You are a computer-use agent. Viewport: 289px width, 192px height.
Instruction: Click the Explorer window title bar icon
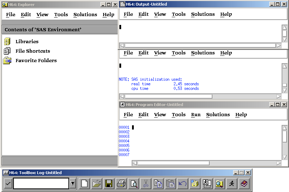click(5, 5)
